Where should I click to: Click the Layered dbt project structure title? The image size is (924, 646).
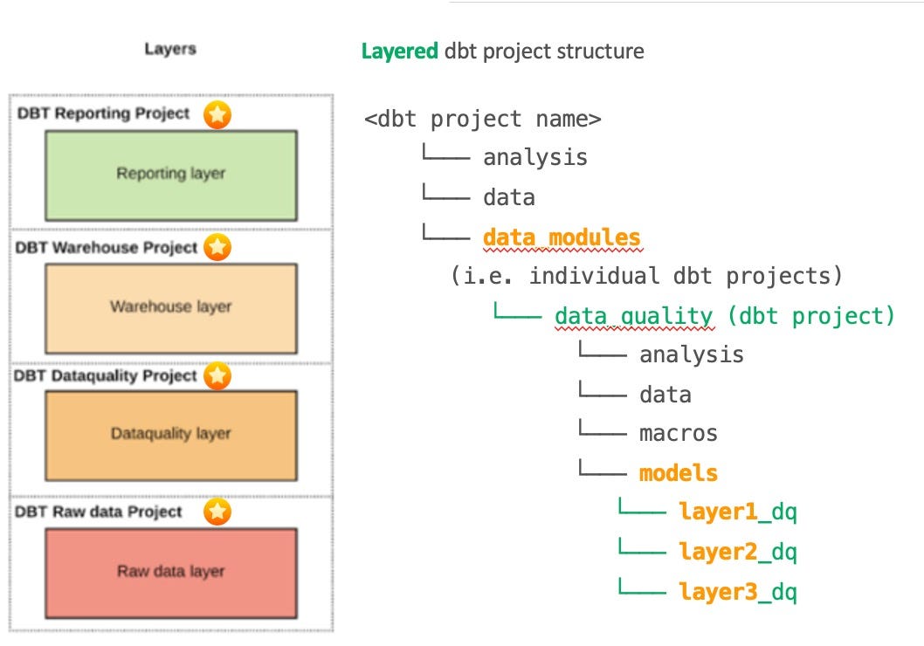502,52
